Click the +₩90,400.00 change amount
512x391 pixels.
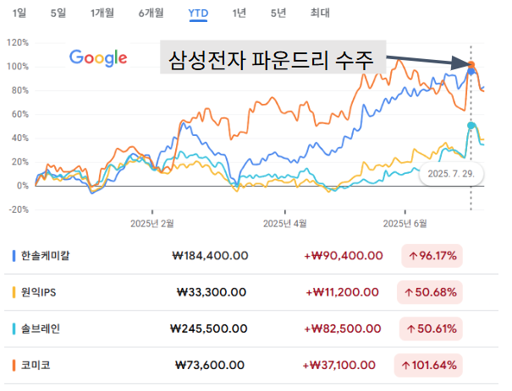coord(344,256)
